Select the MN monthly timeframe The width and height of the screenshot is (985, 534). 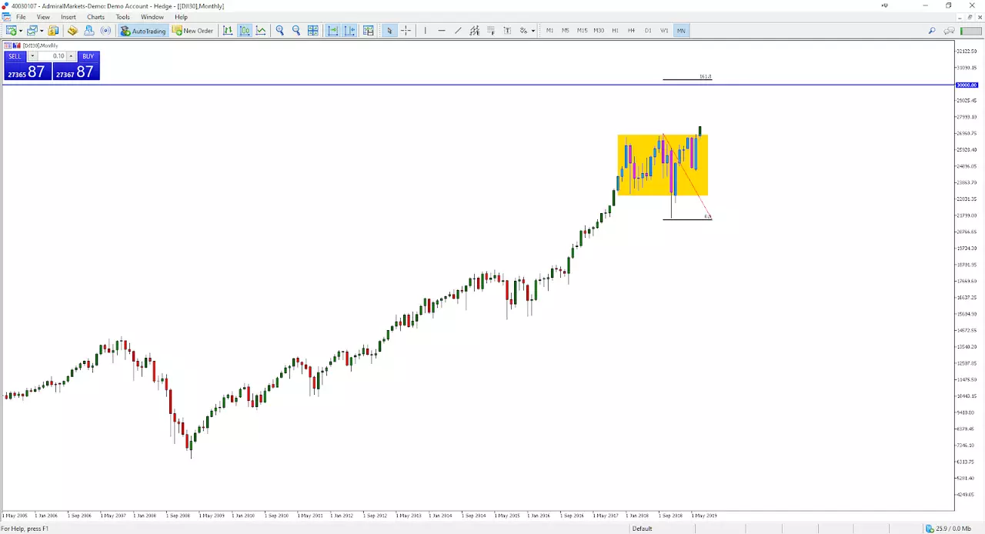click(x=681, y=31)
